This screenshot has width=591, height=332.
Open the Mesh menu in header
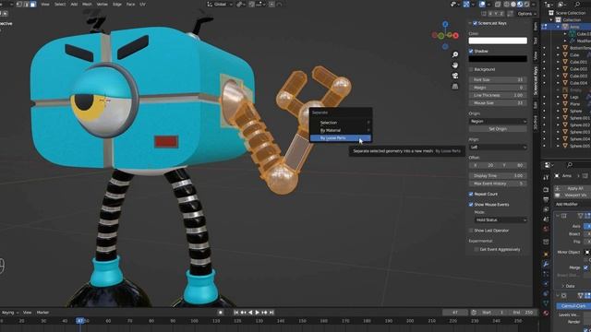click(87, 4)
